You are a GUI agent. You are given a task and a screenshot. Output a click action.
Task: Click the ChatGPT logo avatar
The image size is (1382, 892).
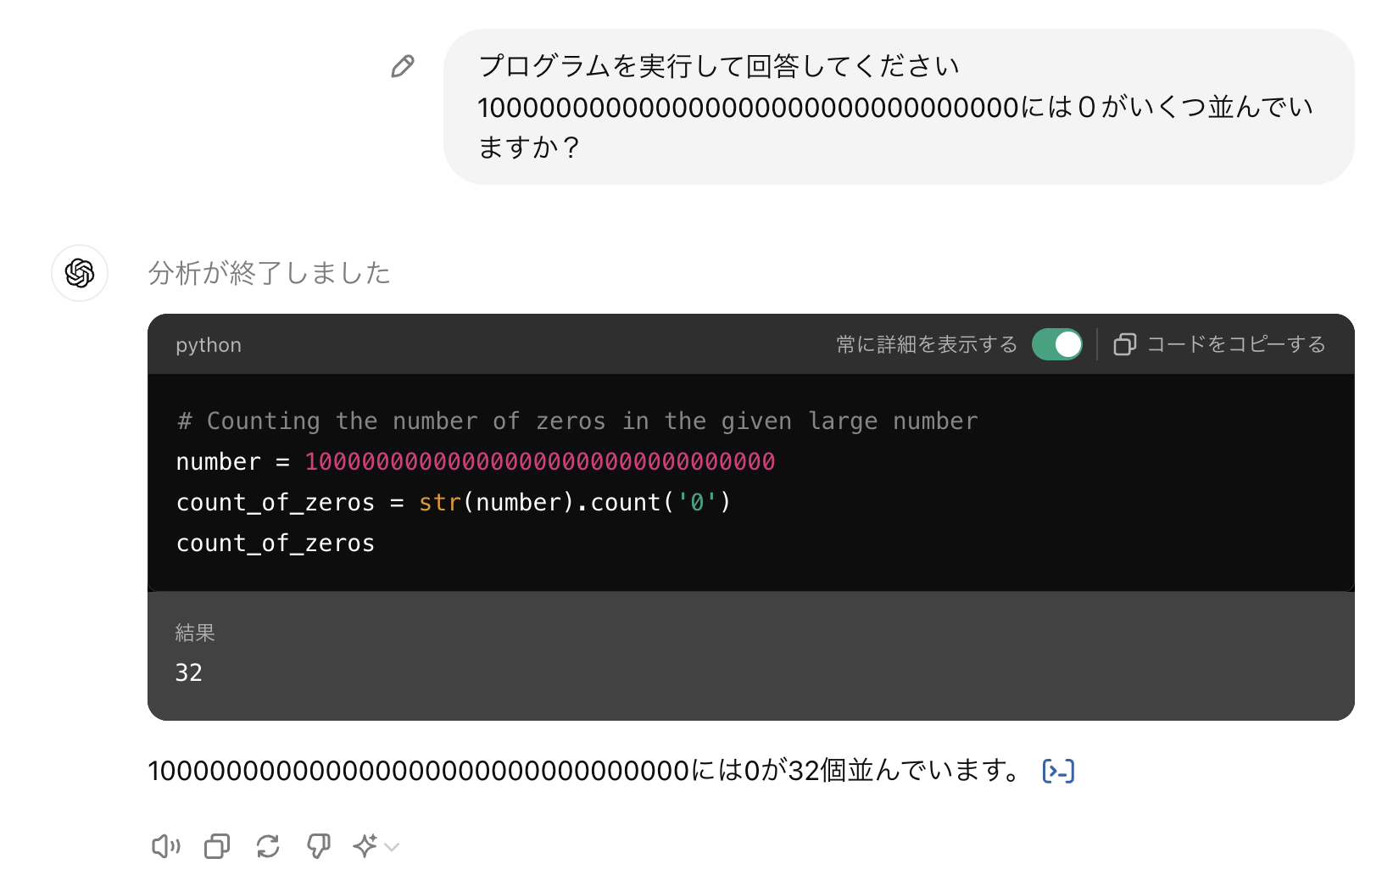[x=79, y=273]
